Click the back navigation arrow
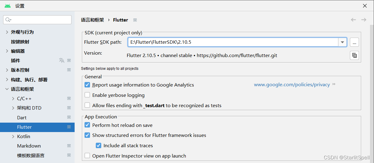Image resolution: width=374 pixels, height=163 pixels. (353, 20)
